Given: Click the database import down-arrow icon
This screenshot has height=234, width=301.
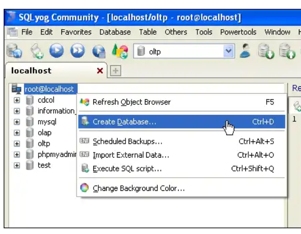Looking at the screenshot, I should click(266, 51).
